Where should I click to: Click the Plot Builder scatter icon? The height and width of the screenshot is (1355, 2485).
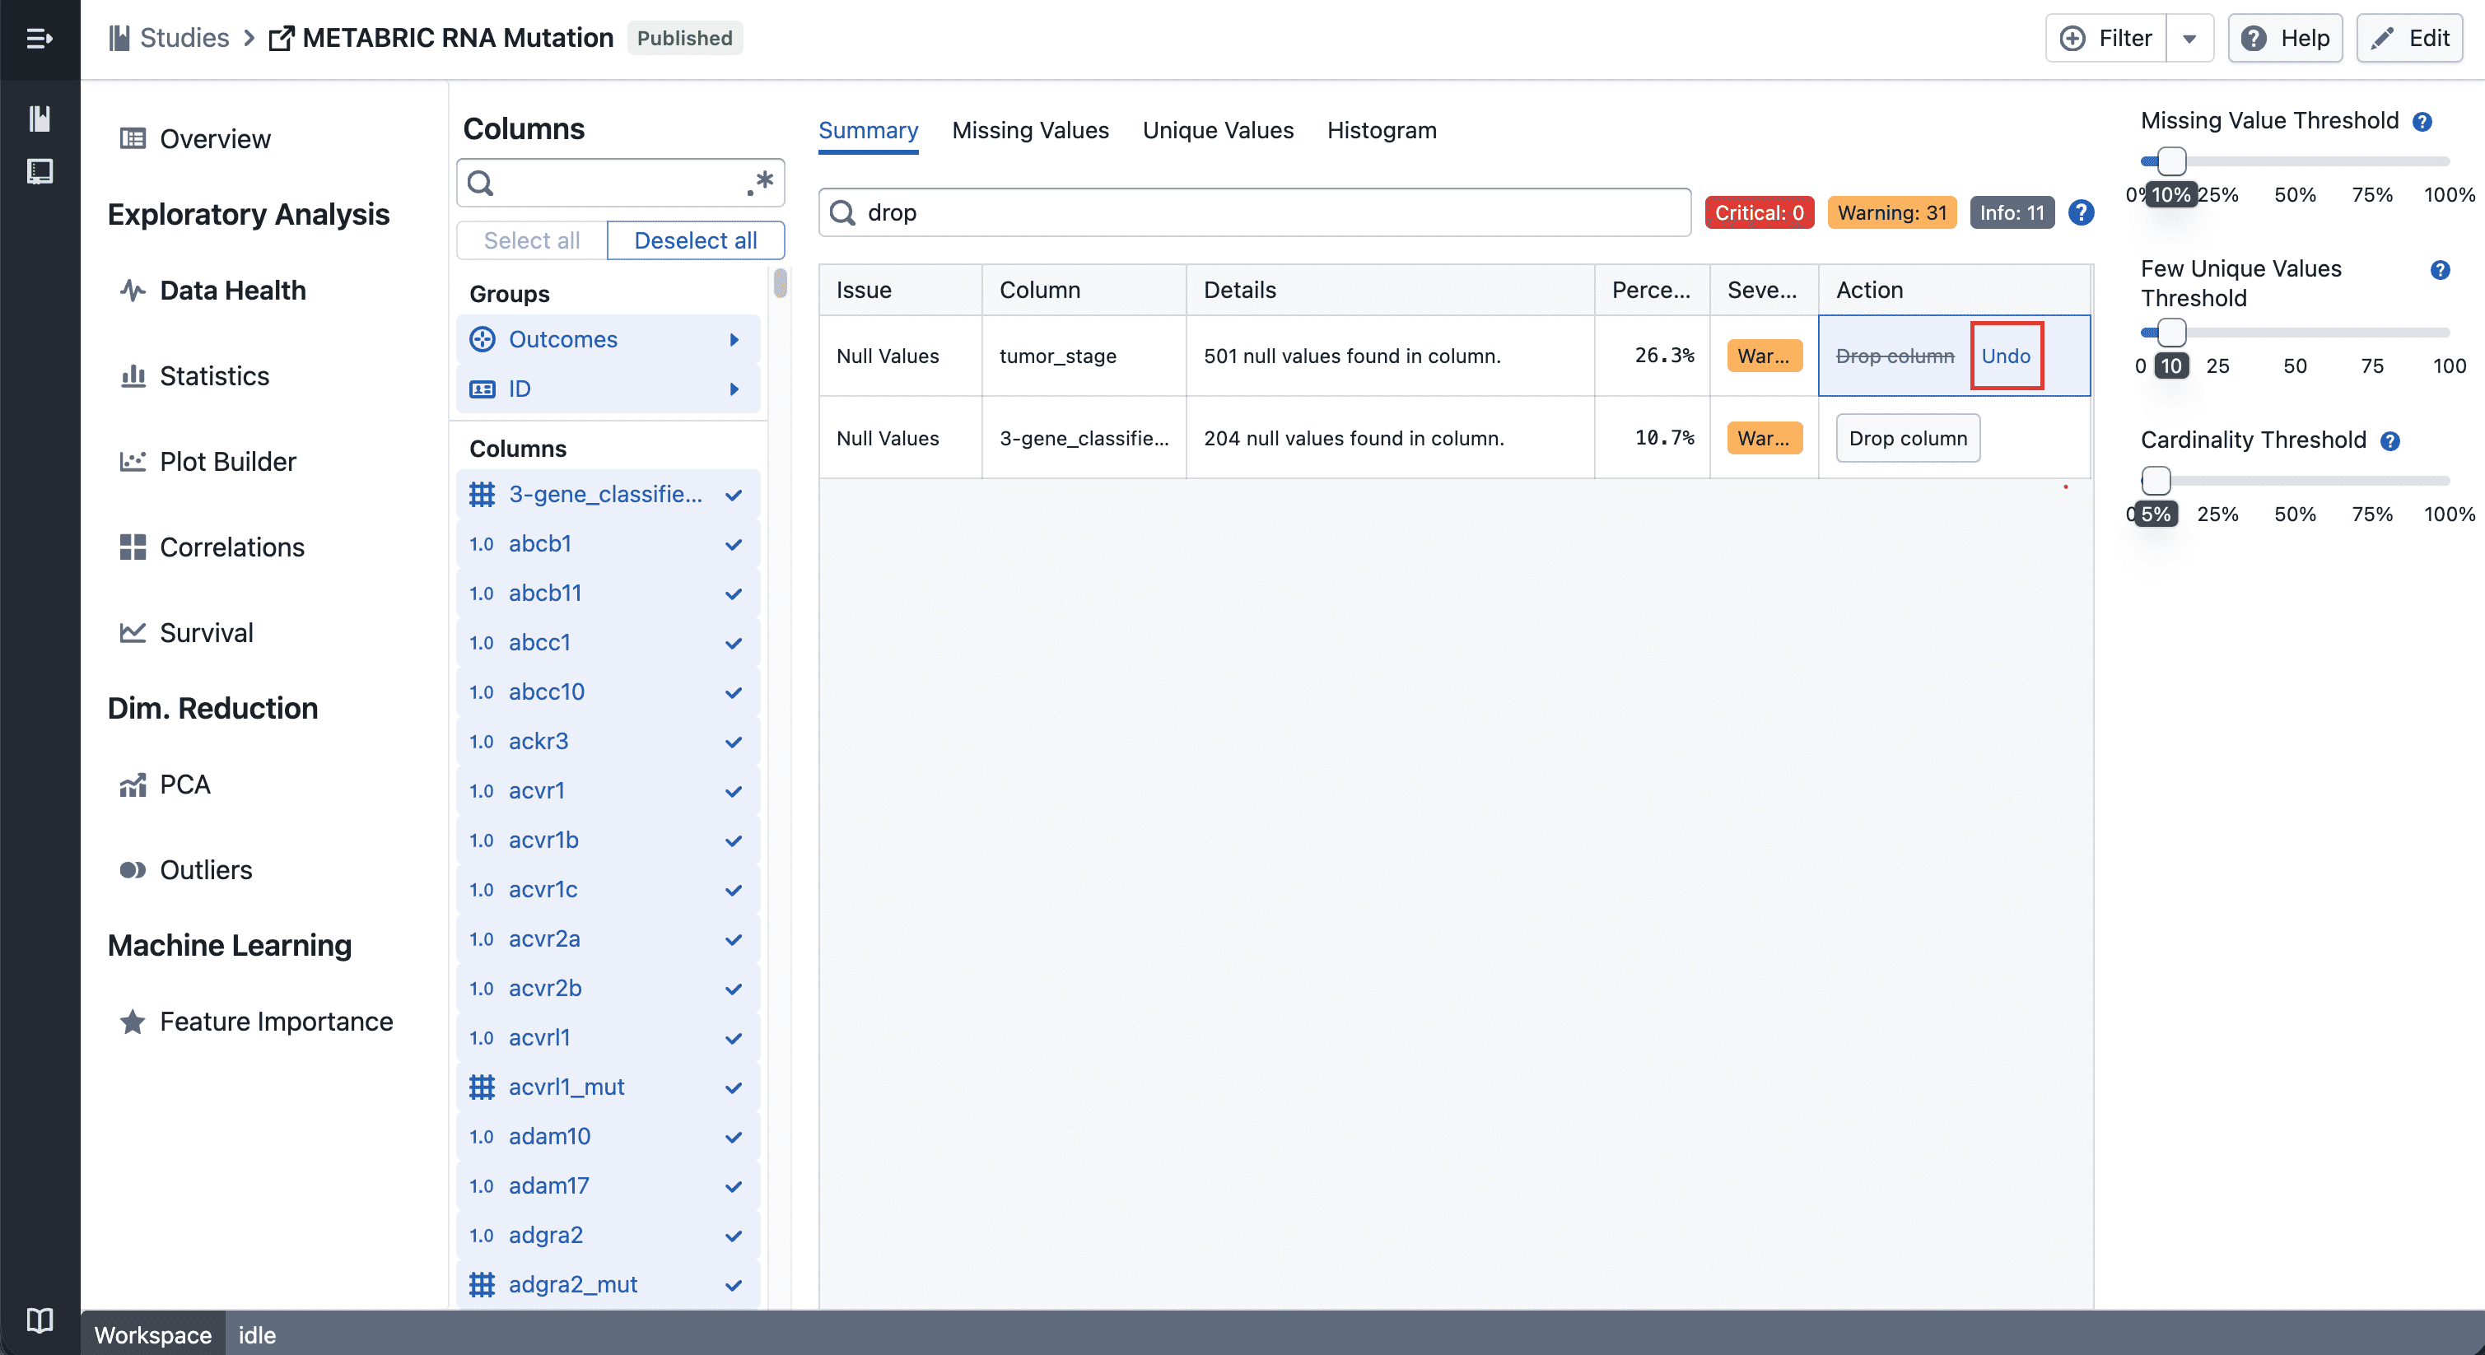133,462
